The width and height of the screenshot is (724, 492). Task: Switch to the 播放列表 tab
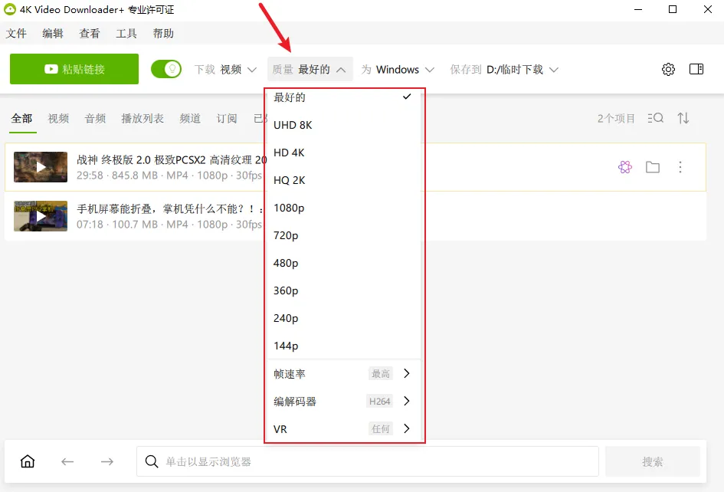pyautogui.click(x=143, y=118)
